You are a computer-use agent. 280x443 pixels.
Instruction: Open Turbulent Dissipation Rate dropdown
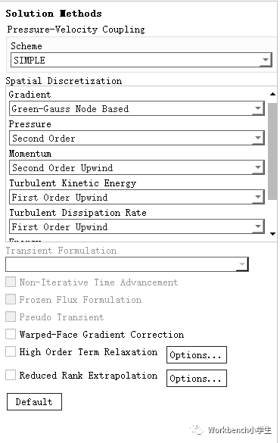tap(137, 226)
